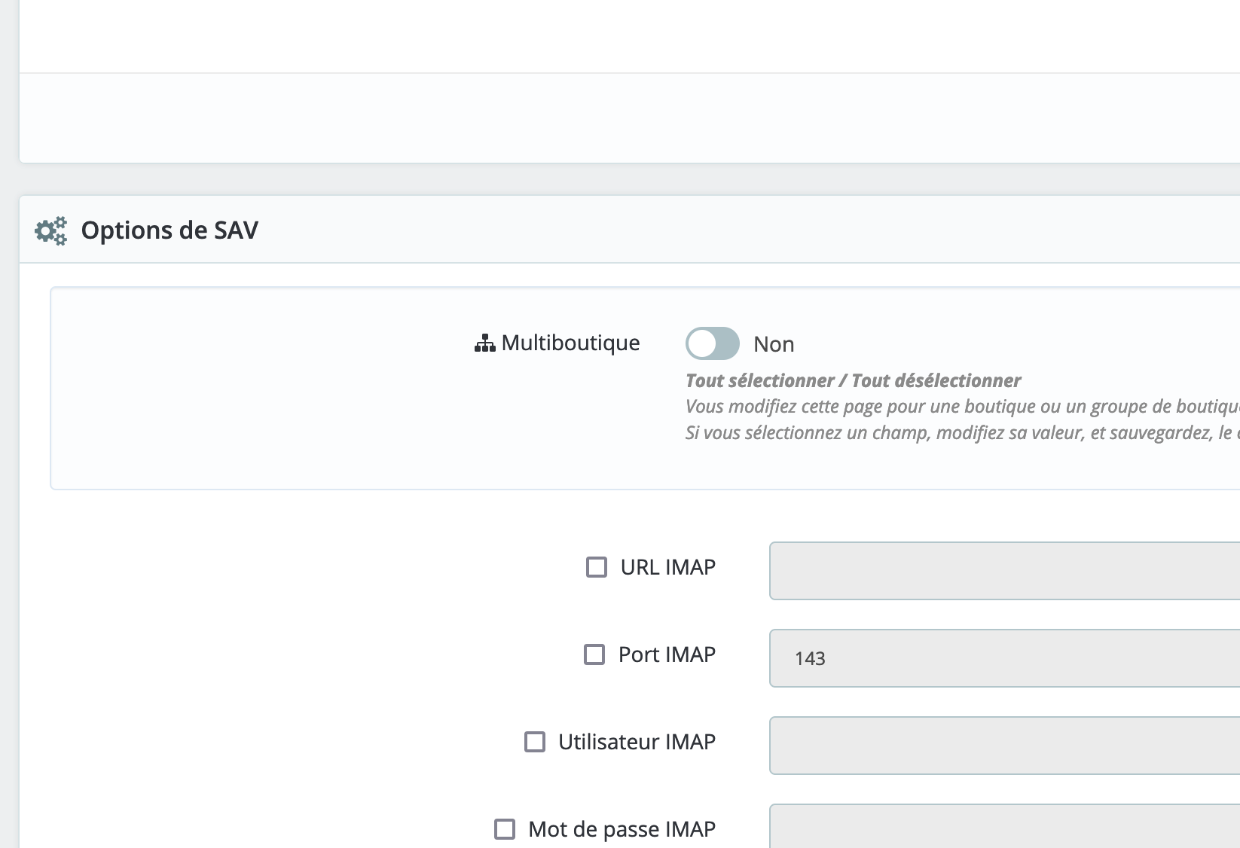Click the "Tout sélectionner" link
This screenshot has width=1240, height=848.
click(x=762, y=381)
